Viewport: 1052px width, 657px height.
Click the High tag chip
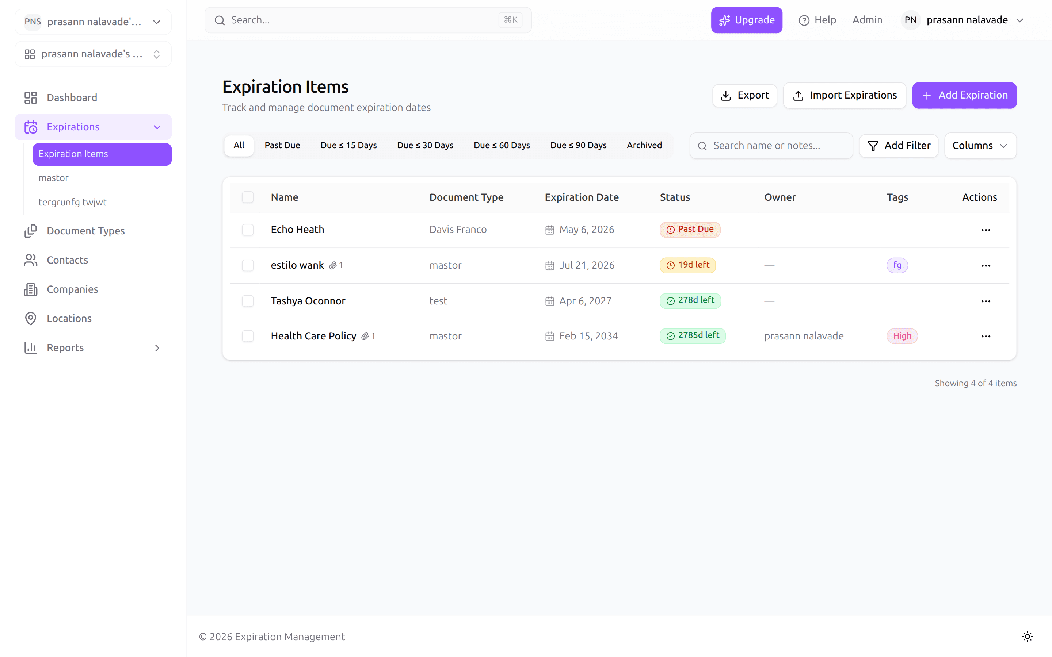point(902,336)
